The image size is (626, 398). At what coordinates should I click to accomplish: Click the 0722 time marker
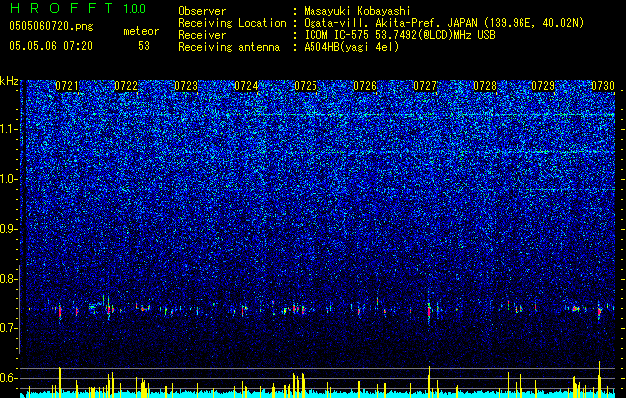coord(126,86)
